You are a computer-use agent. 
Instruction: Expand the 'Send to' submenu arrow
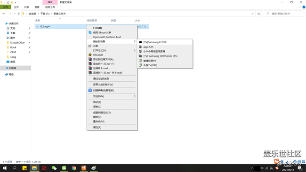[x=135, y=96]
